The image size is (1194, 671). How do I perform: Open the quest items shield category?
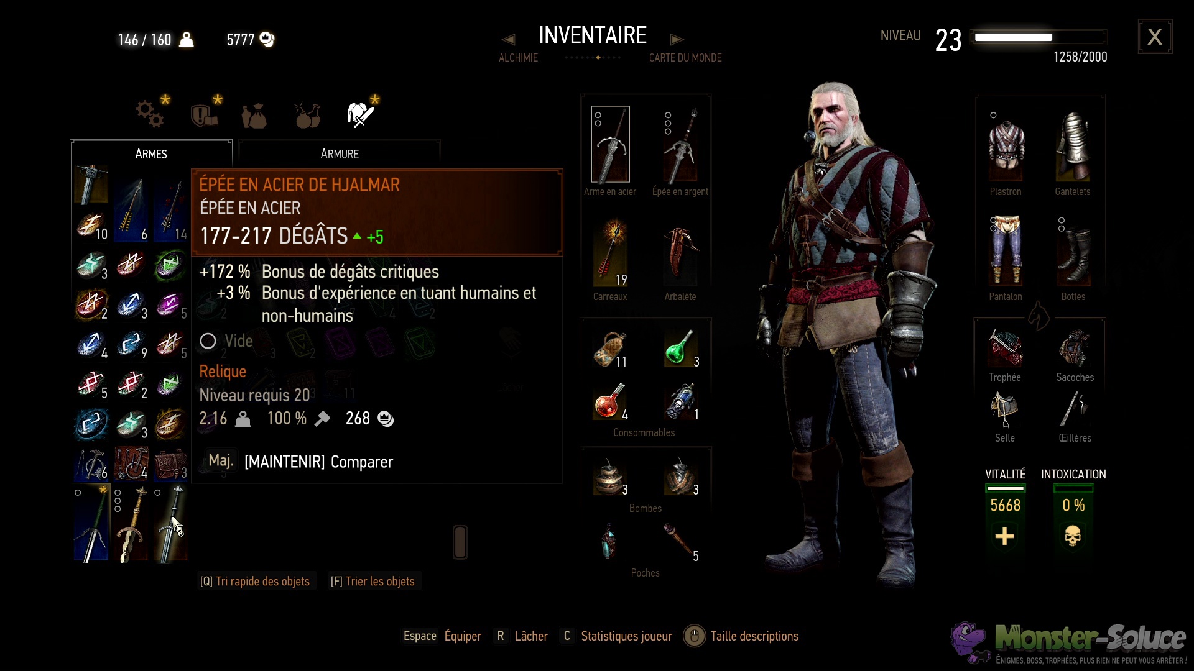click(205, 114)
